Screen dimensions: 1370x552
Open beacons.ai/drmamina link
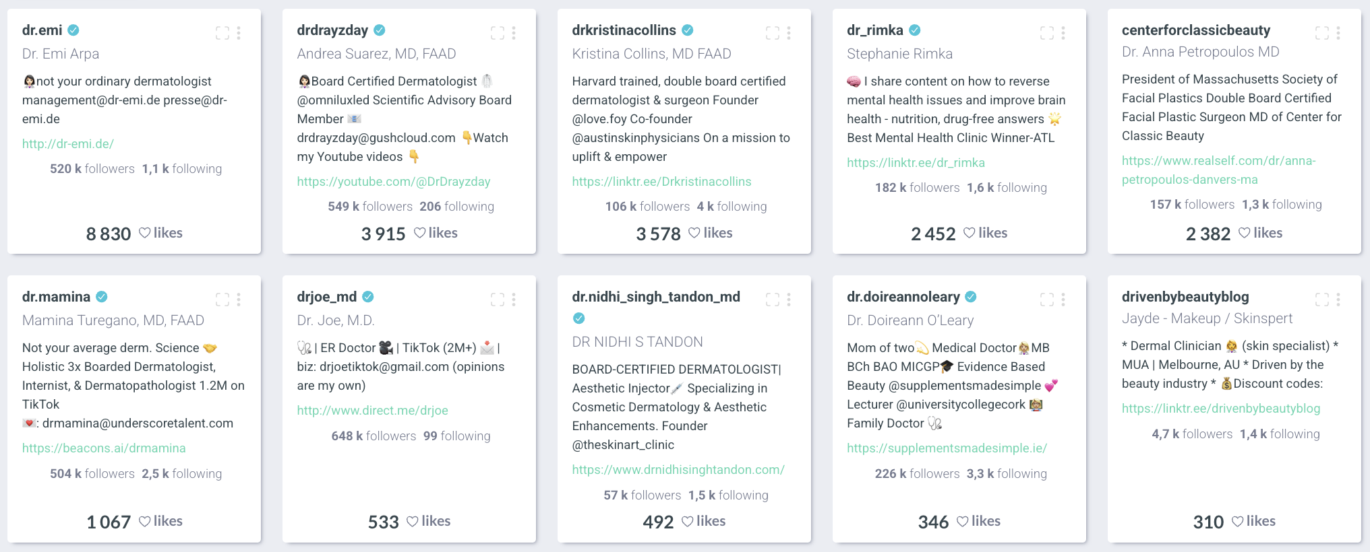[x=104, y=448]
